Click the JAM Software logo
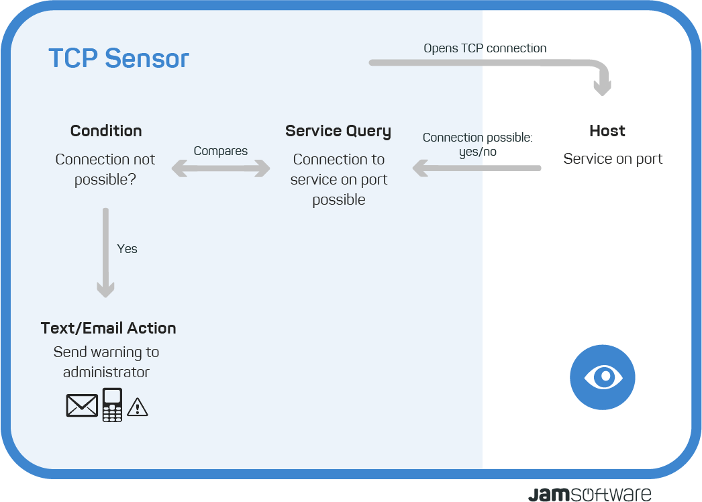Viewport: 702px width, 502px height. click(590, 494)
